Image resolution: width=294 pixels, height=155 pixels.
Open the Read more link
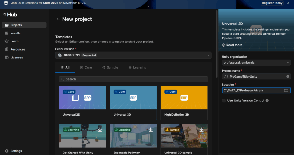point(232,45)
